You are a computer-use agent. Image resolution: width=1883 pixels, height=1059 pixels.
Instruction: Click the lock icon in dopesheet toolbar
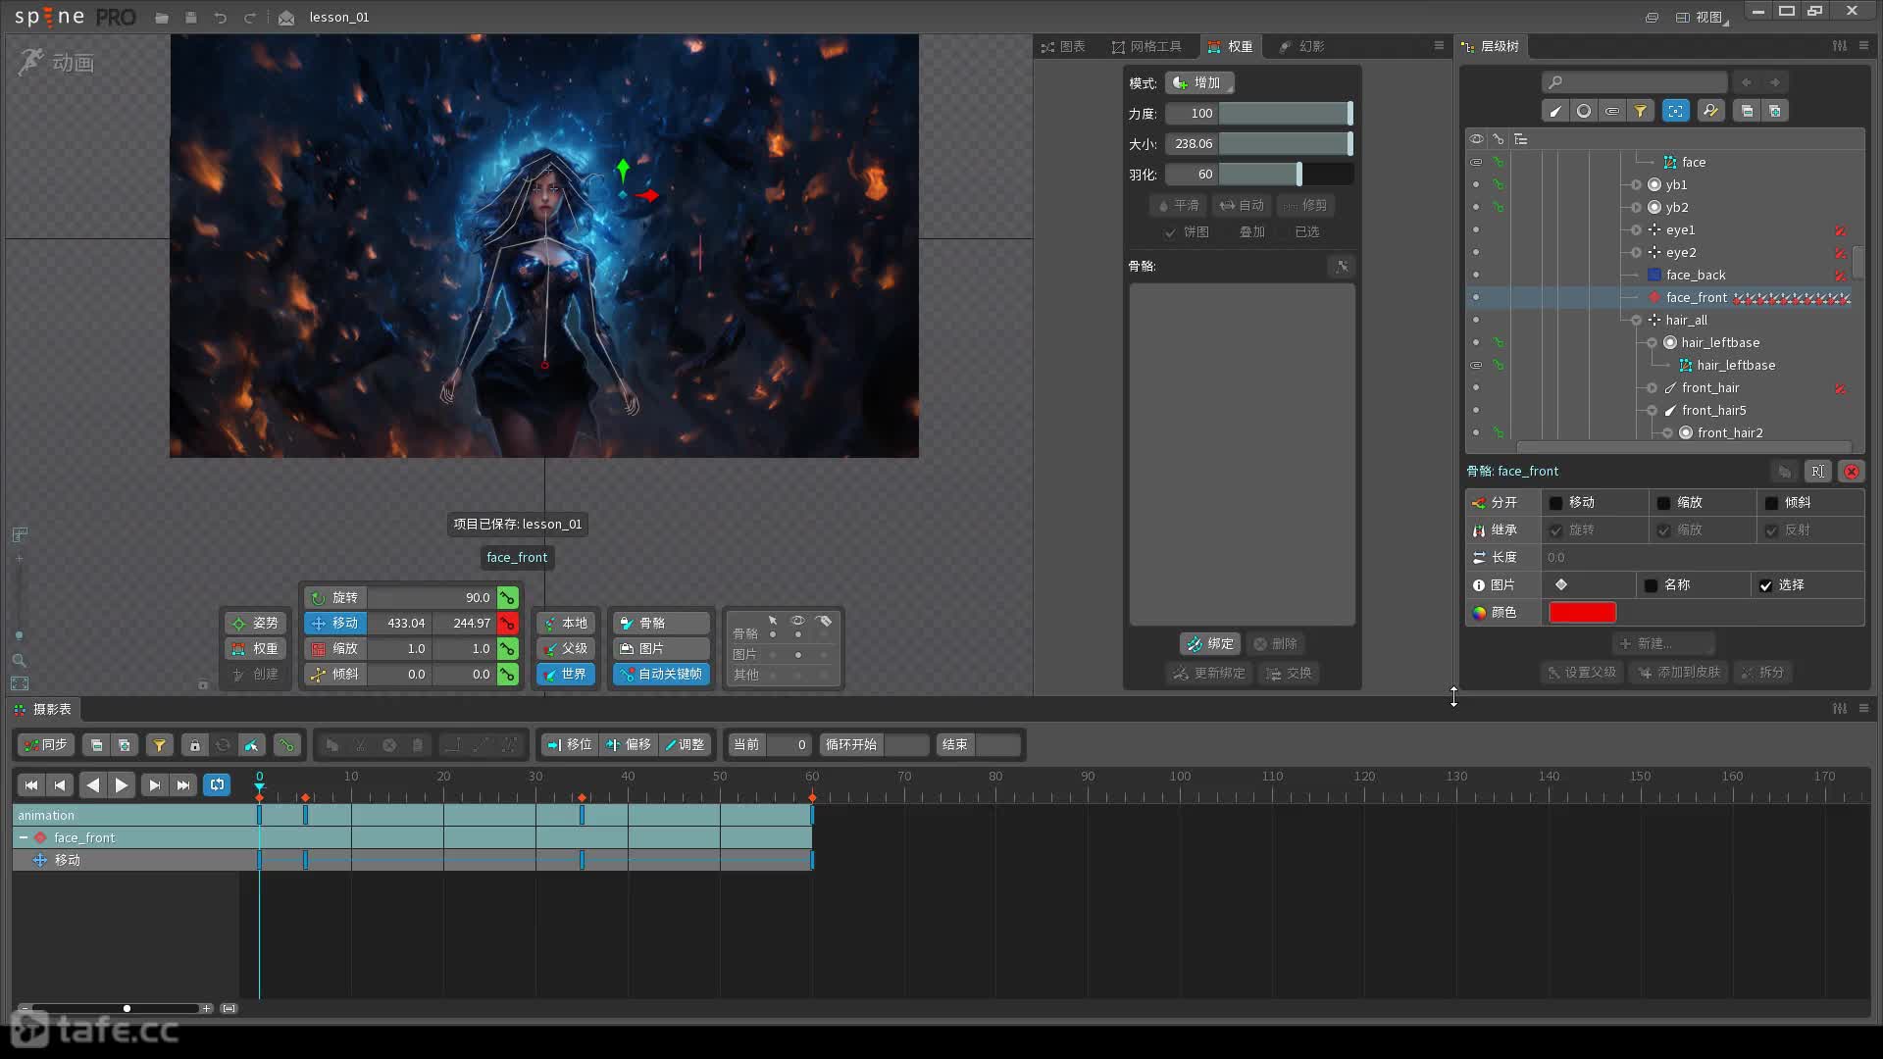pos(194,745)
